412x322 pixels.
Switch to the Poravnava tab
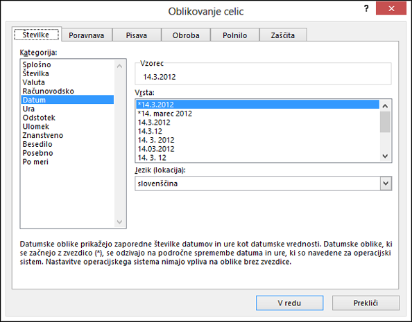87,35
